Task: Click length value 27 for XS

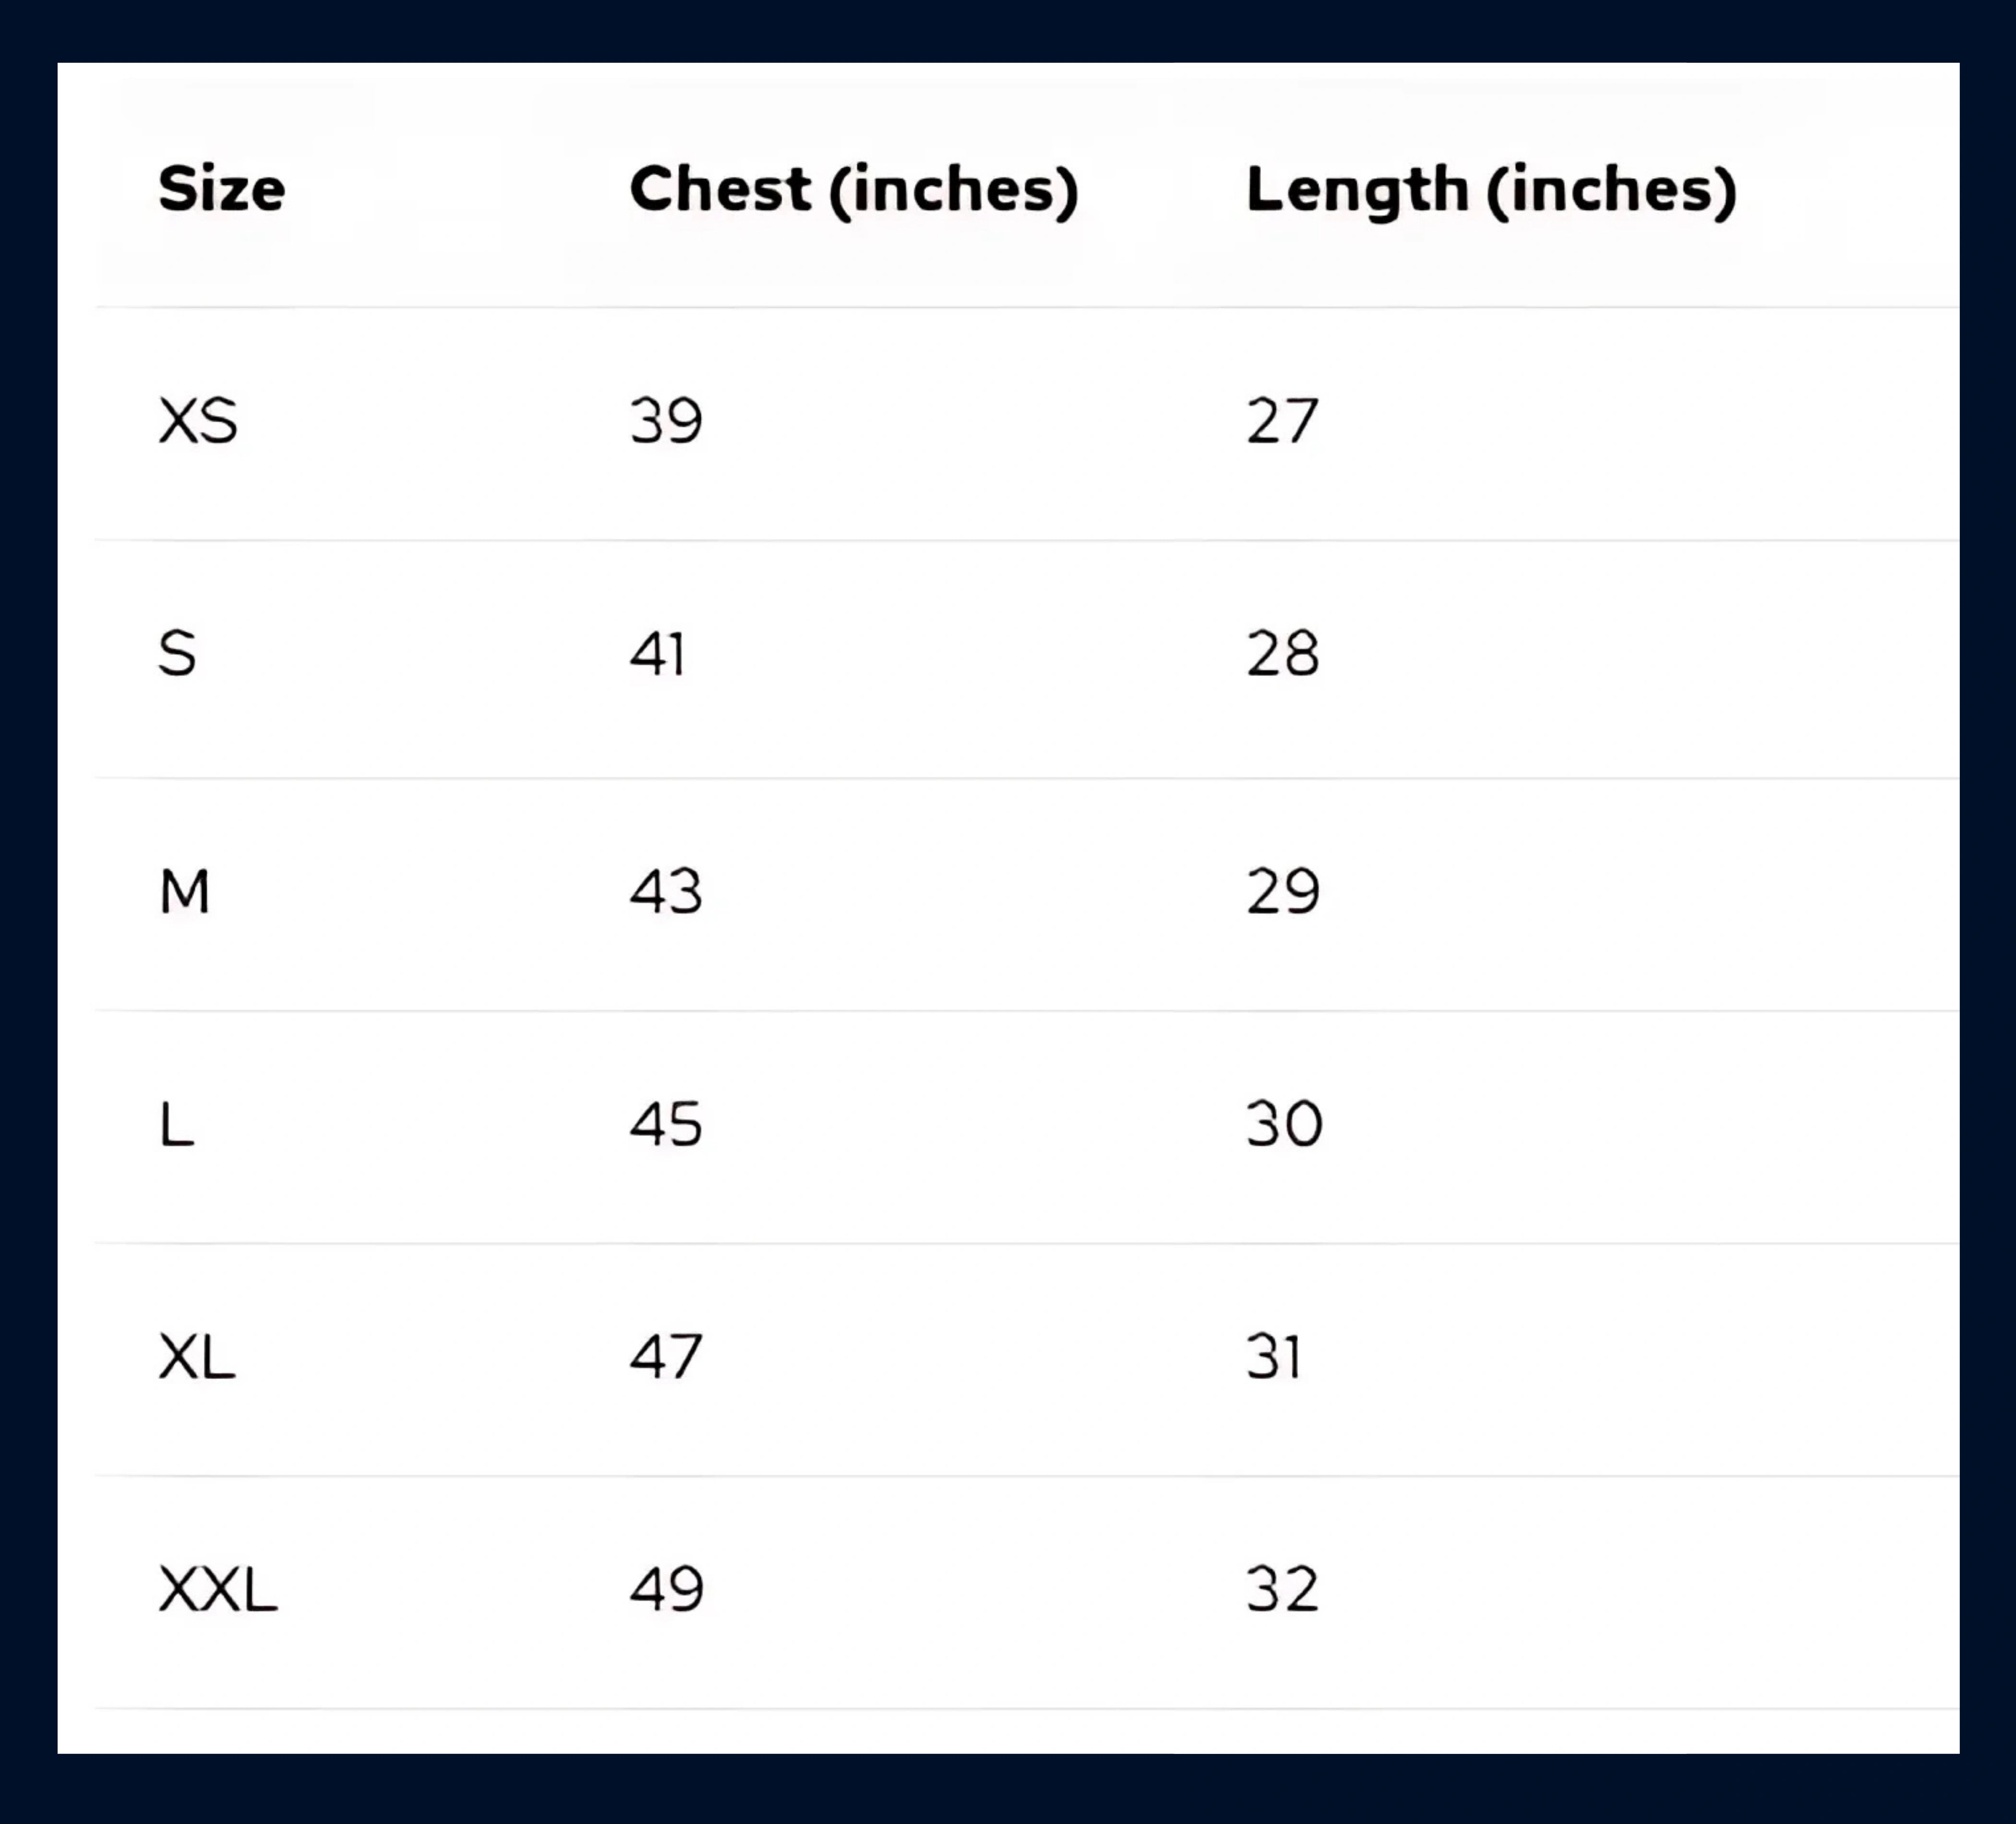Action: pos(1282,421)
